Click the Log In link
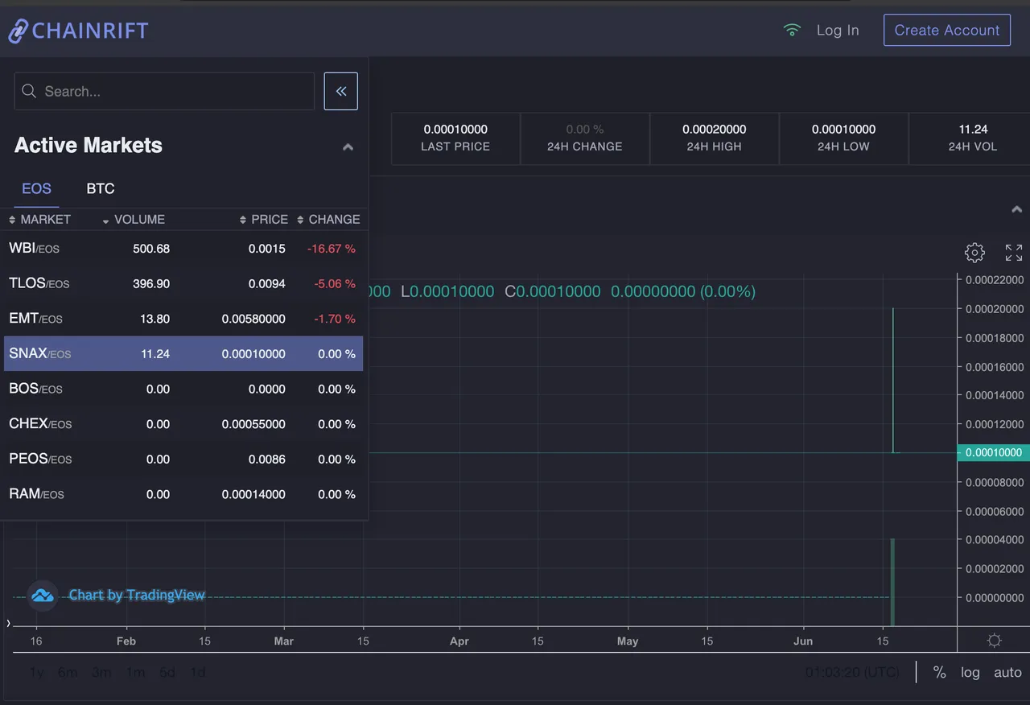1030x705 pixels. click(x=838, y=30)
